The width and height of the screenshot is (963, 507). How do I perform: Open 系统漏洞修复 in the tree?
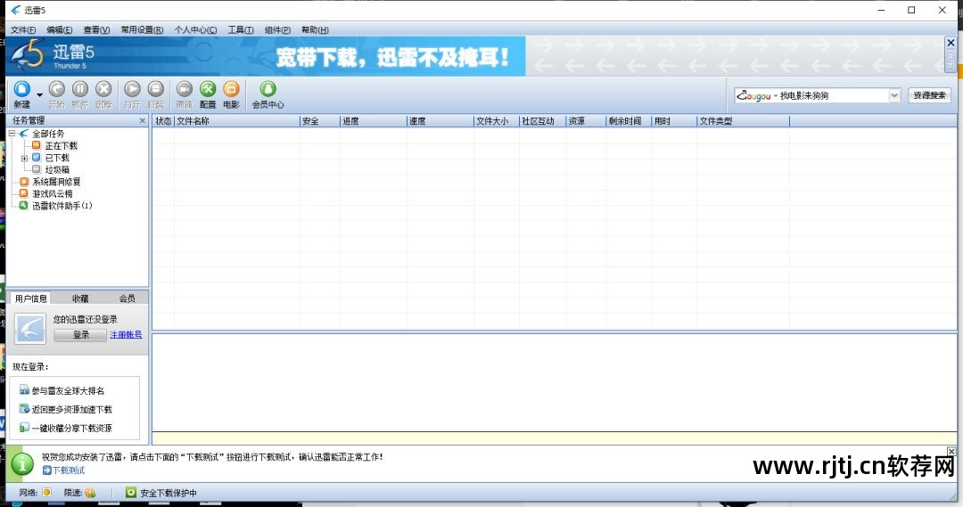56,182
